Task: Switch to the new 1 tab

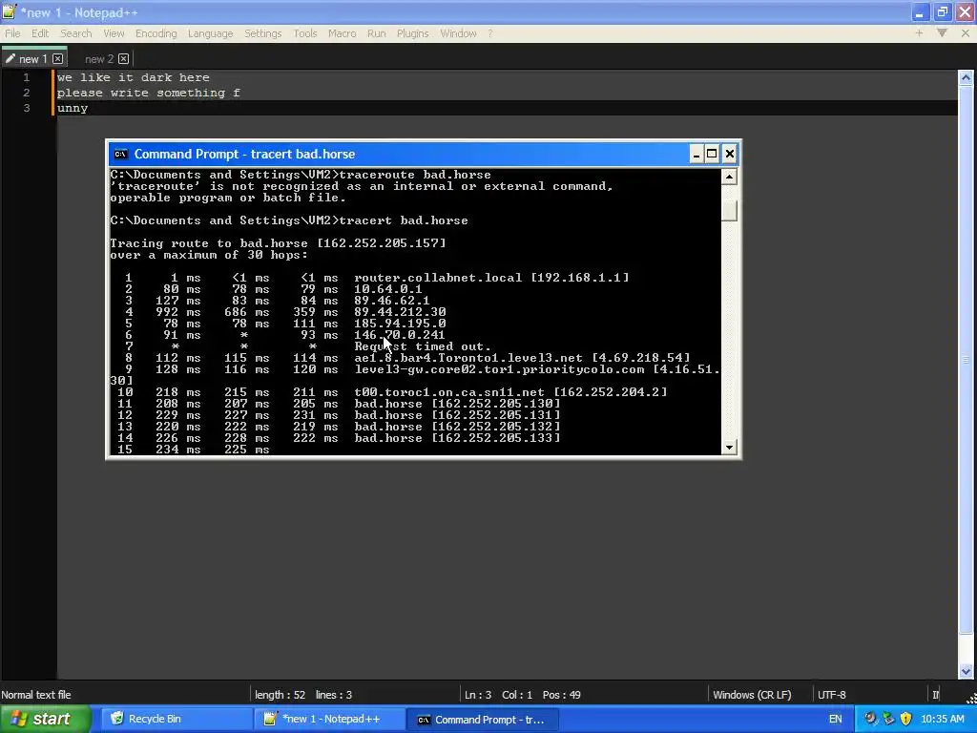Action: [x=33, y=59]
